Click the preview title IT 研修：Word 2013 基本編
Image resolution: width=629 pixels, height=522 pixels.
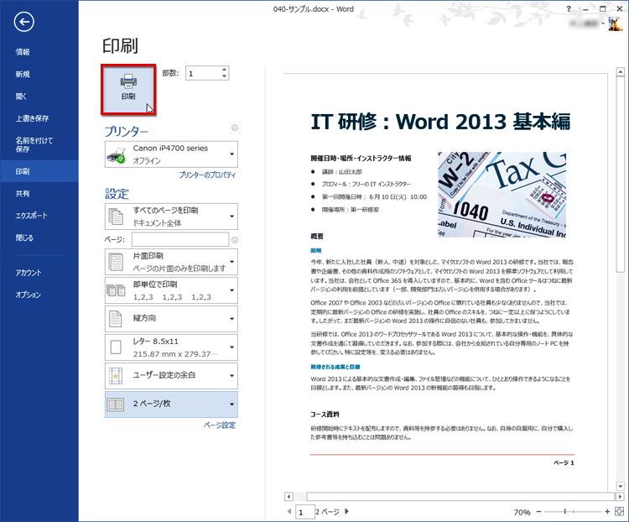pyautogui.click(x=440, y=122)
